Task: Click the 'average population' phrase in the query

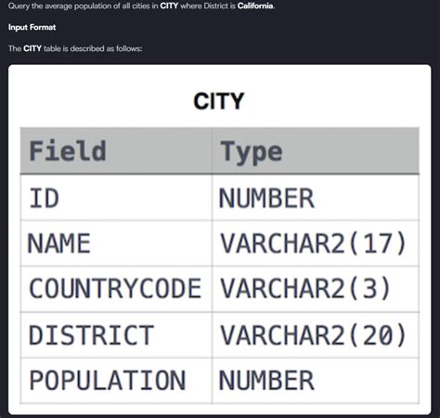Action: (x=78, y=6)
